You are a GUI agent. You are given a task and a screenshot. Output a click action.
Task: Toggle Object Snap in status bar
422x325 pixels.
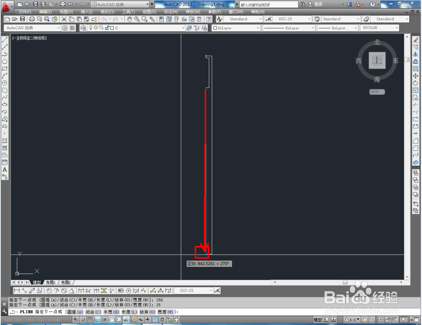[x=112, y=319]
